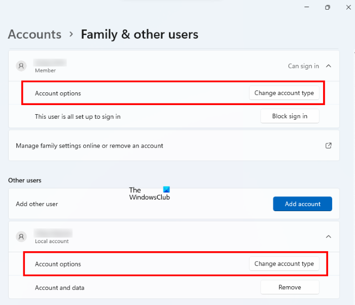Collapse the Member account chevron
The image size is (355, 305).
point(328,66)
